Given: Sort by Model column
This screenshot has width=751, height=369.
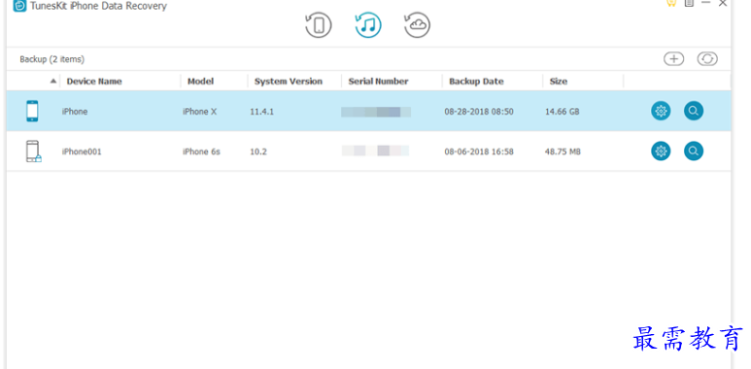Looking at the screenshot, I should pos(200,82).
